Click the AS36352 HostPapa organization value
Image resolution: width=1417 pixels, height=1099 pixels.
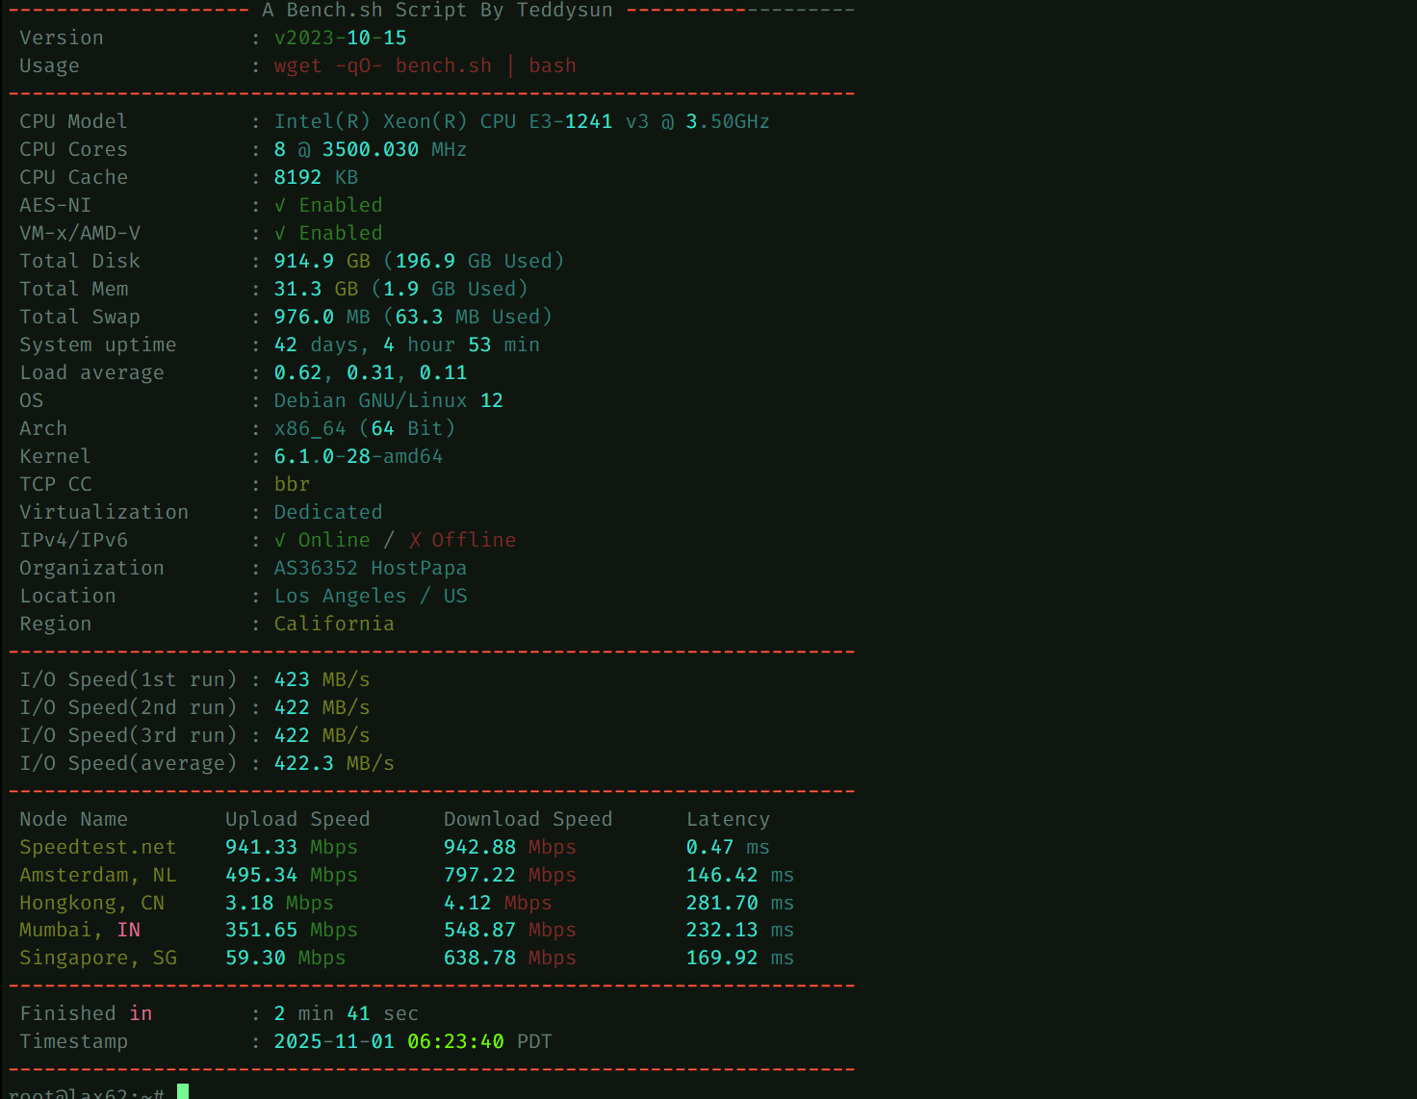click(x=370, y=569)
